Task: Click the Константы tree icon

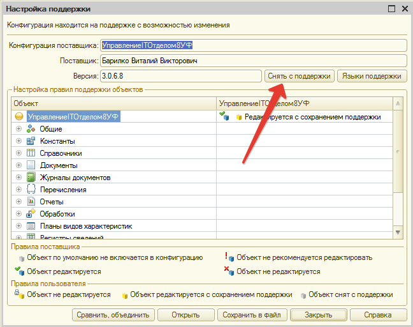Action: [x=31, y=141]
